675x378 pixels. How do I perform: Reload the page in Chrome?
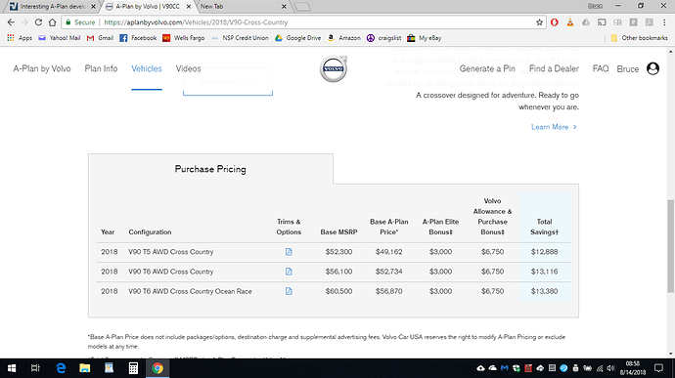(x=38, y=22)
